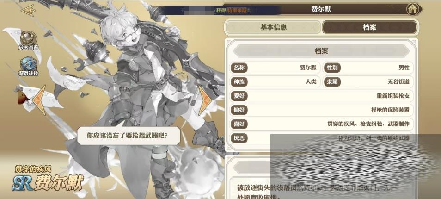Go to next character with right arrow
The width and height of the screenshot is (441, 199).
pyautogui.click(x=205, y=100)
